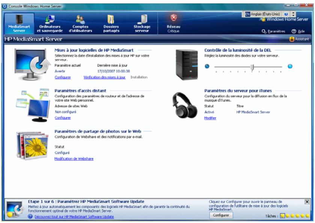This screenshot has width=315, height=223.
Task: Click Modifier link under iTunes settings
Action: click(210, 118)
